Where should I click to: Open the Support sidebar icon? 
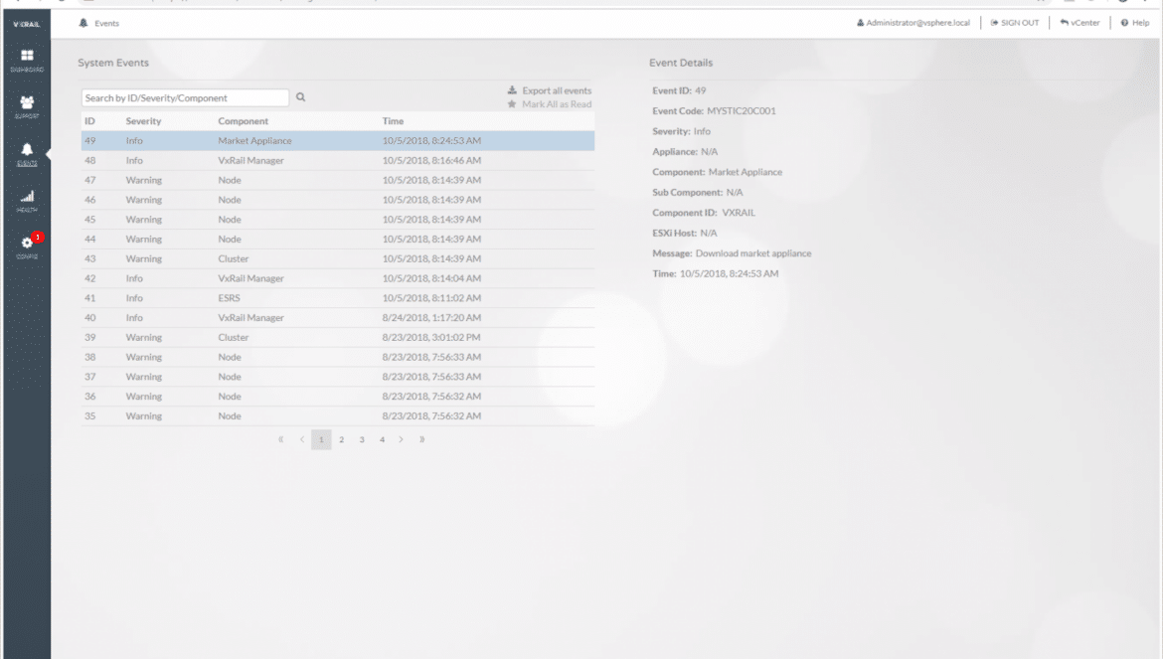27,102
